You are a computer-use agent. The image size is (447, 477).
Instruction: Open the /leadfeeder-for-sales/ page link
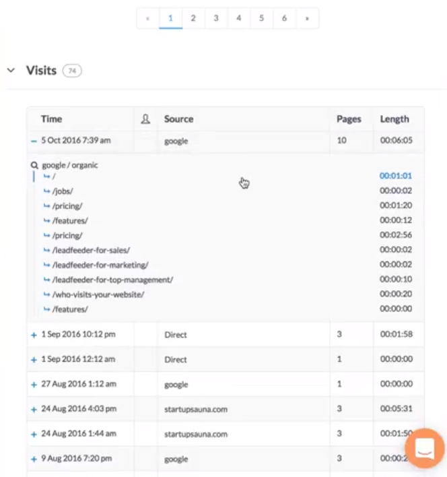90,250
